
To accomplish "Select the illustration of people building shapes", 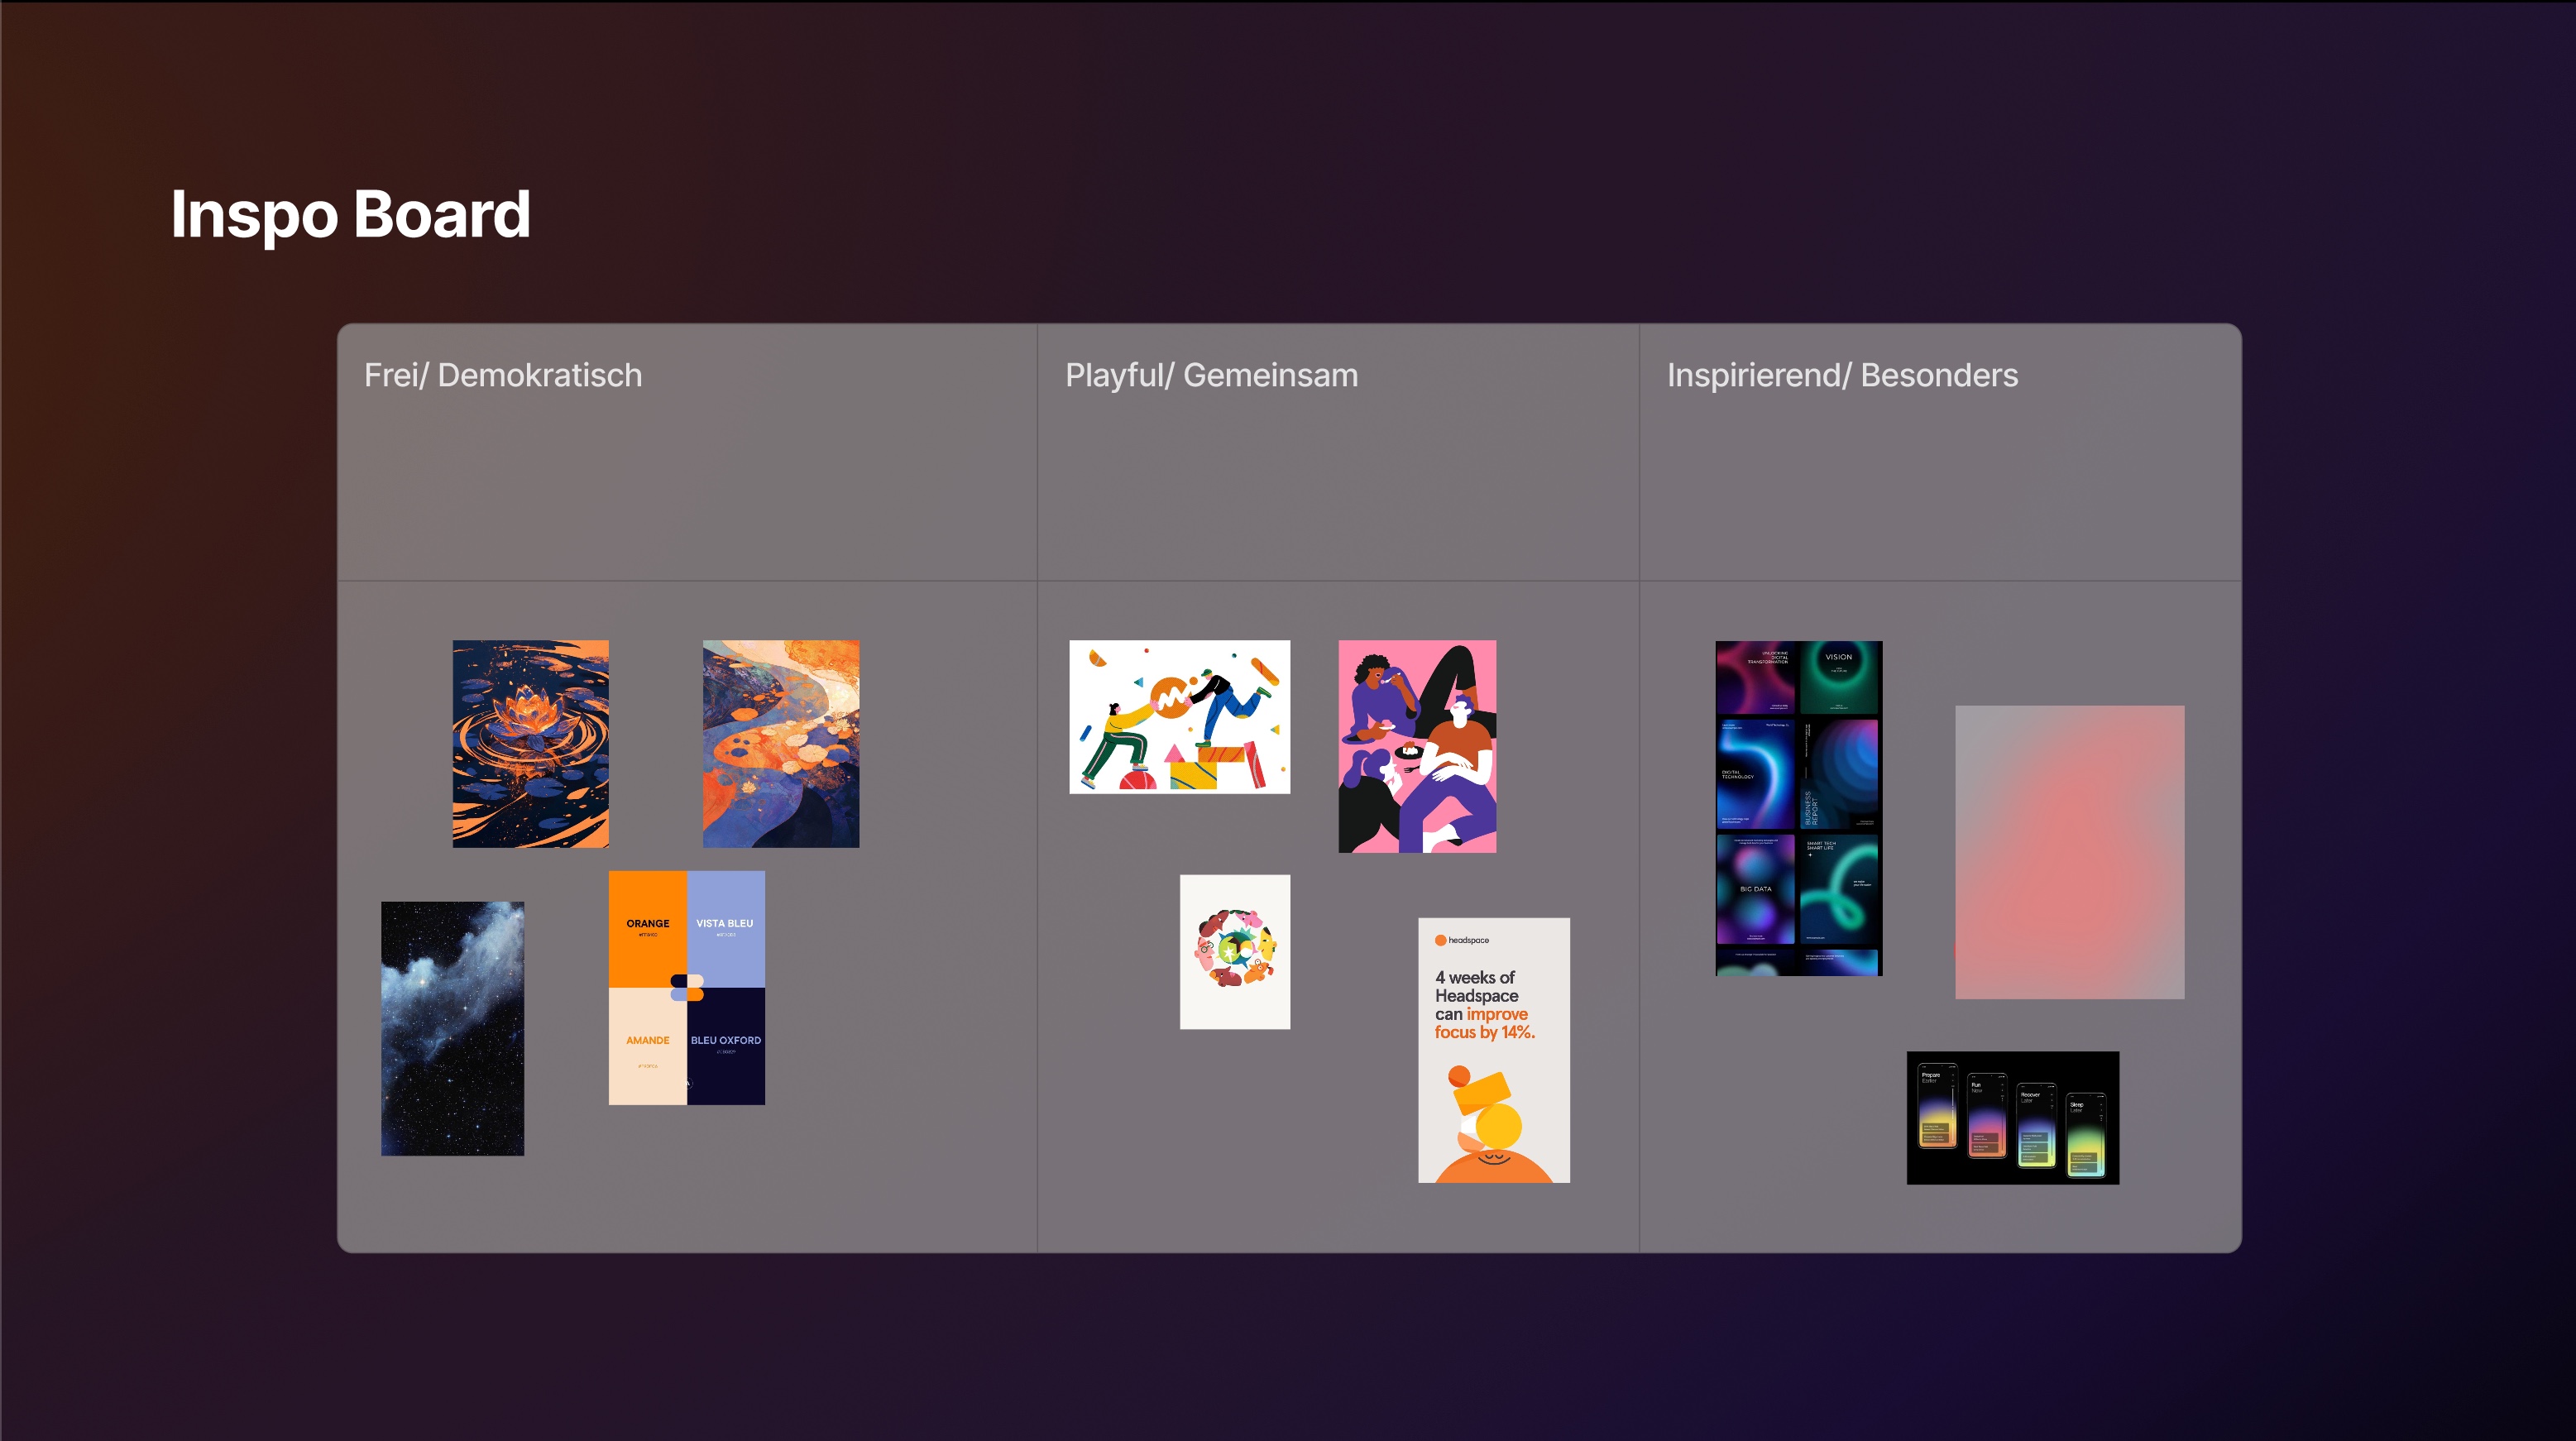I will (1179, 716).
